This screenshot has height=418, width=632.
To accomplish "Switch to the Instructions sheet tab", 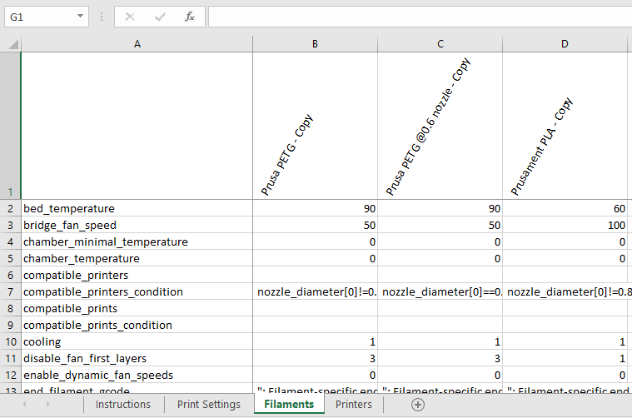I will pyautogui.click(x=123, y=405).
